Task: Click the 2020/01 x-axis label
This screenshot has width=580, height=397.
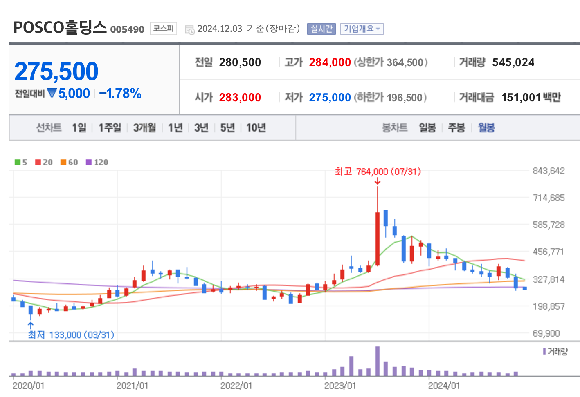Action: [28, 386]
